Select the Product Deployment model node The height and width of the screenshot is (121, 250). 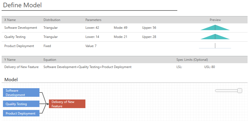(x=21, y=113)
